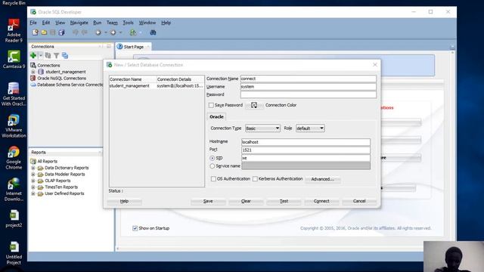
Task: Click the Start Page tab help icon
Action: tap(119, 47)
